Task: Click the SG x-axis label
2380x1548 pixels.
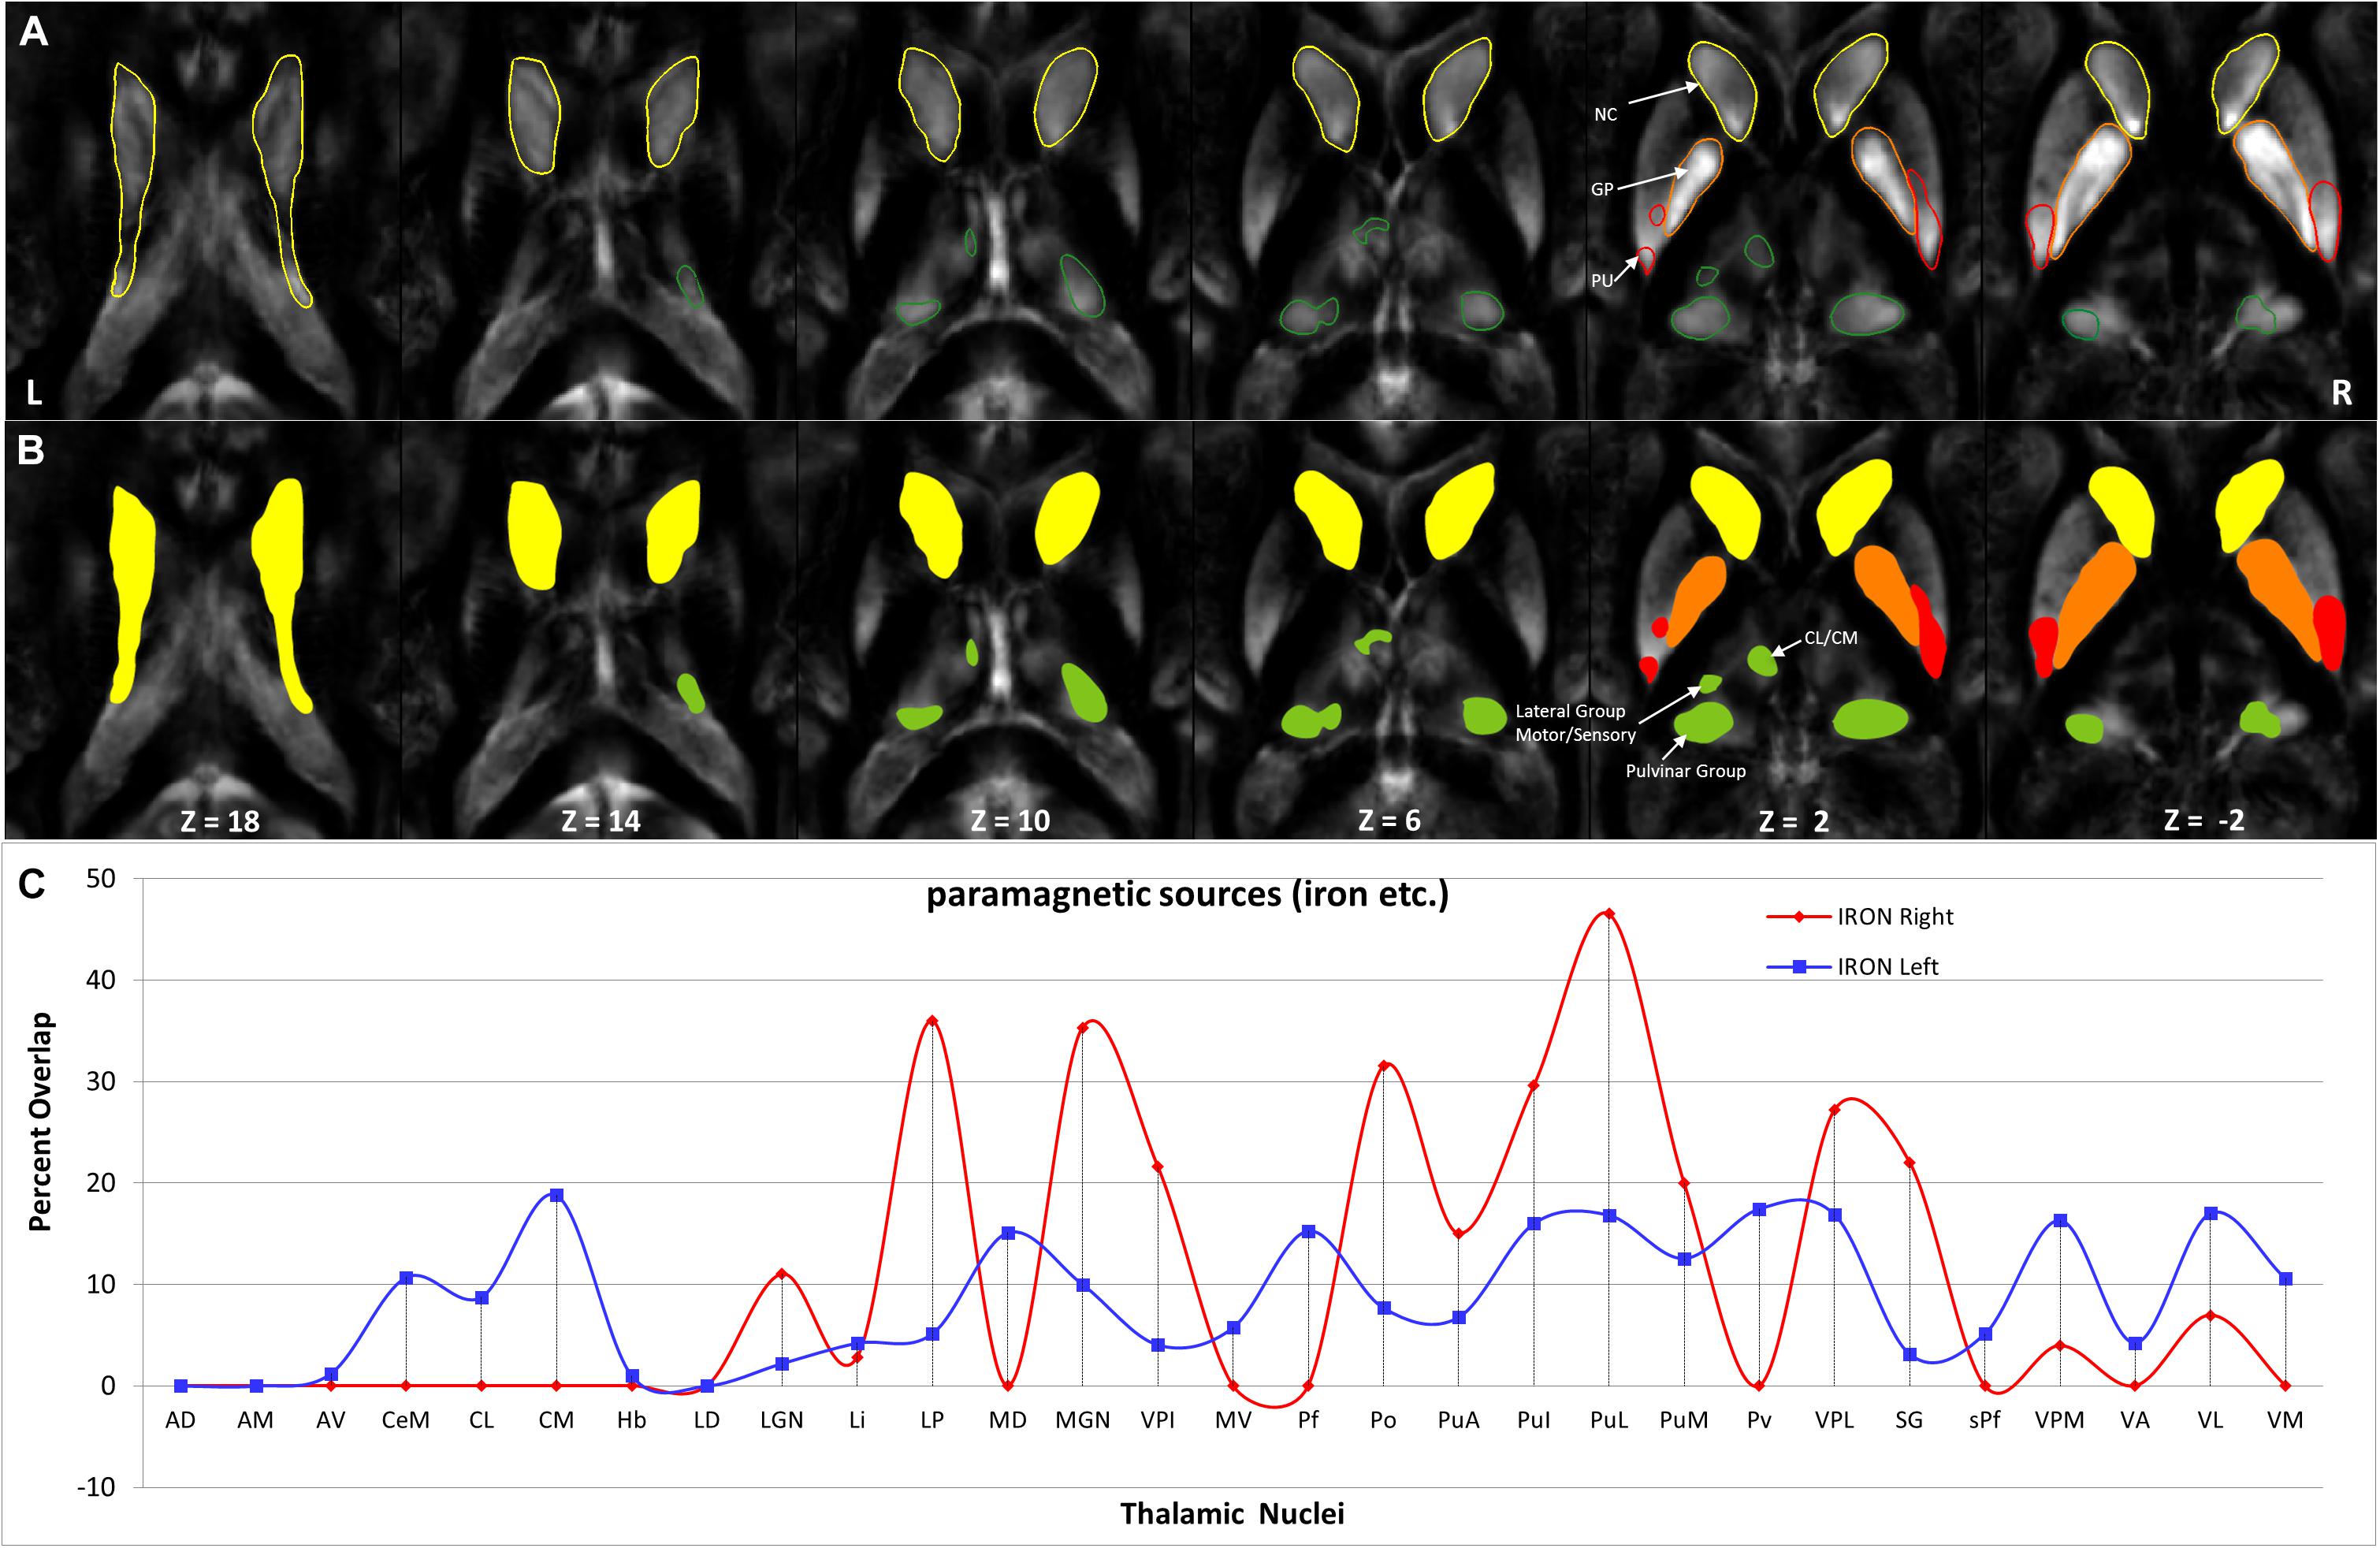Action: (x=1909, y=1420)
